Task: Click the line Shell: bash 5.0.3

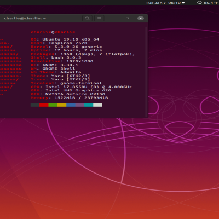Action: tap(56, 57)
